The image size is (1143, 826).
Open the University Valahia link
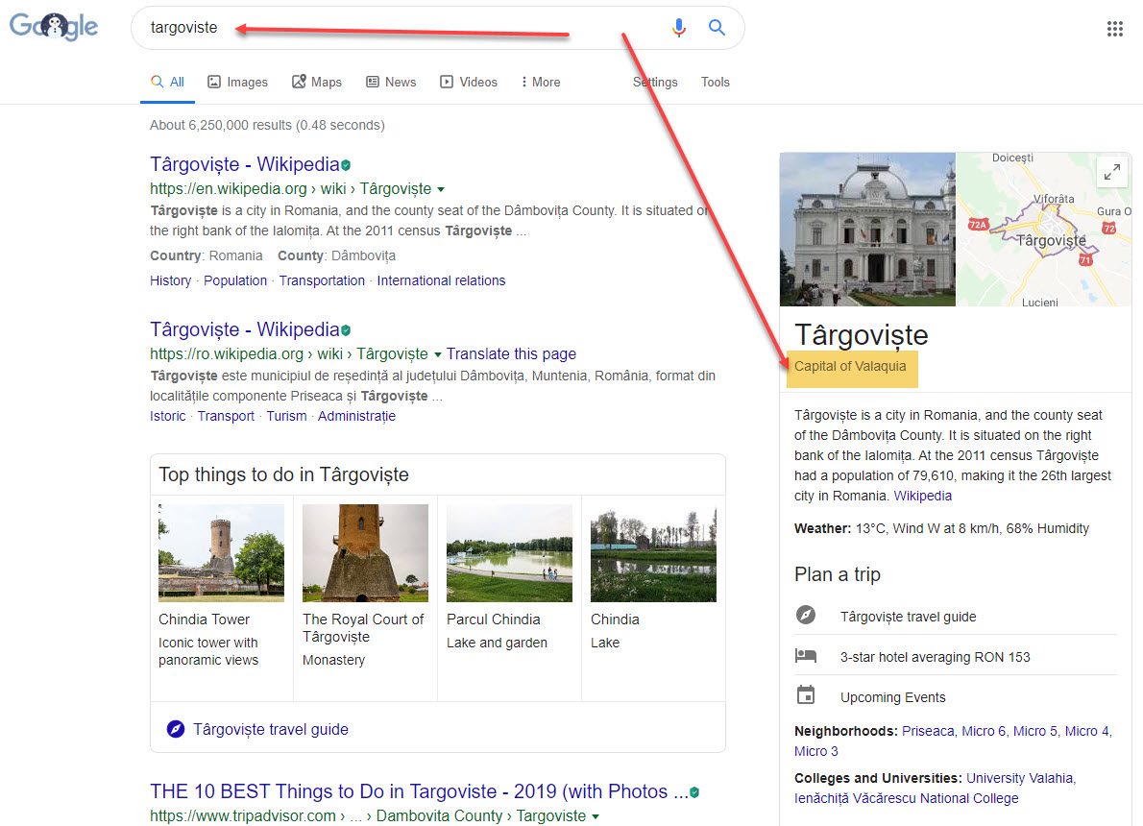(x=1020, y=778)
